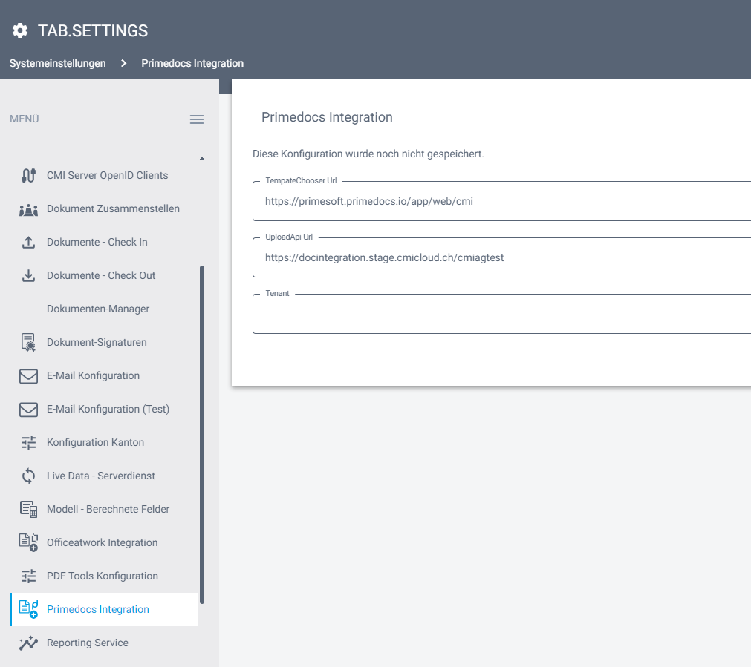Image resolution: width=751 pixels, height=667 pixels.
Task: Open Officeatwork Integration settings
Action: tap(104, 543)
